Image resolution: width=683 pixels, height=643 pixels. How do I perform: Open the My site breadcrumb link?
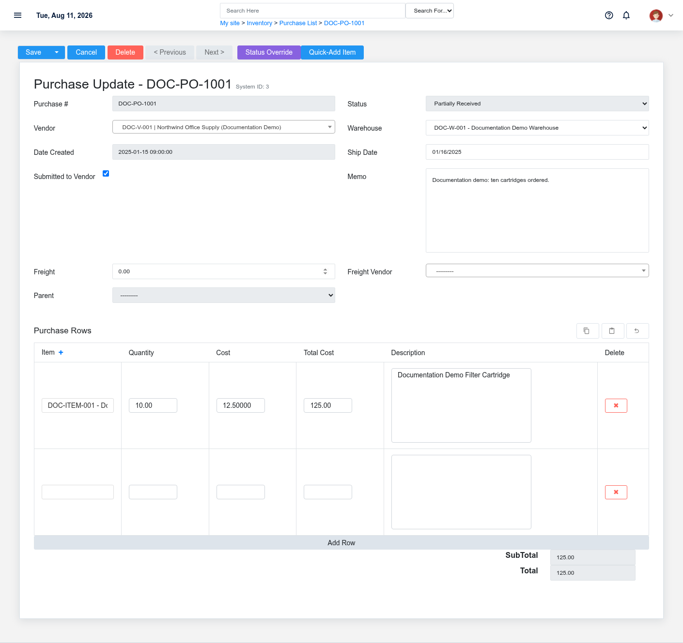230,23
